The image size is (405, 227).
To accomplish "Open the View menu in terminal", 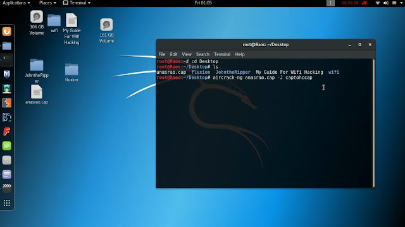I will (x=187, y=54).
